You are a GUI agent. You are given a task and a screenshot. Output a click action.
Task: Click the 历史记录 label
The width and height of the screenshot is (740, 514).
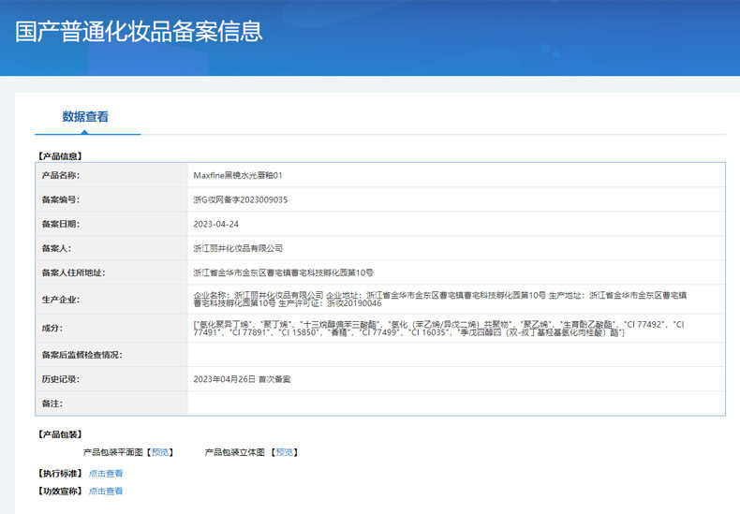pos(61,379)
